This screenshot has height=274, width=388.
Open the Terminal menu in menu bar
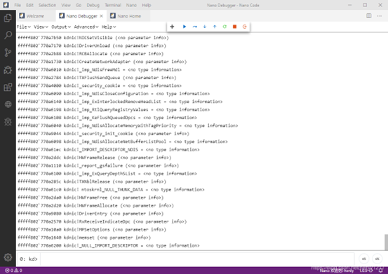pyautogui.click(x=113, y=5)
